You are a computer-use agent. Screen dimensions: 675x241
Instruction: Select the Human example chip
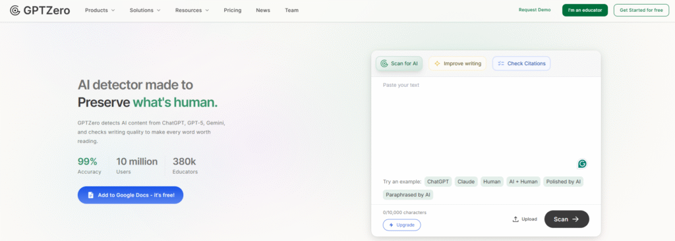(x=492, y=182)
